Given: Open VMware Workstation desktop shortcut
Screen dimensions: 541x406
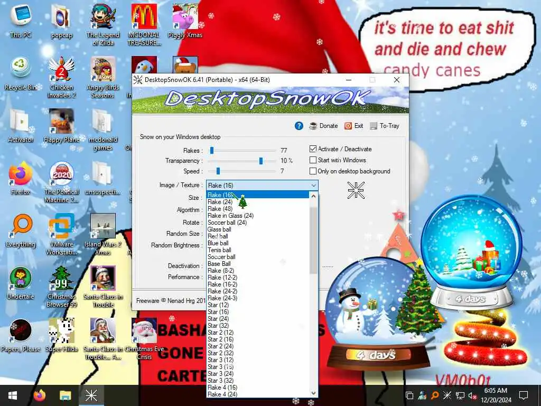Looking at the screenshot, I should [61, 234].
